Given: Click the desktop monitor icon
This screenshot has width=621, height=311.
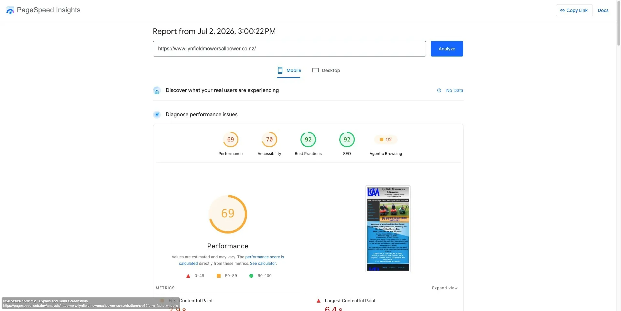Looking at the screenshot, I should (315, 70).
